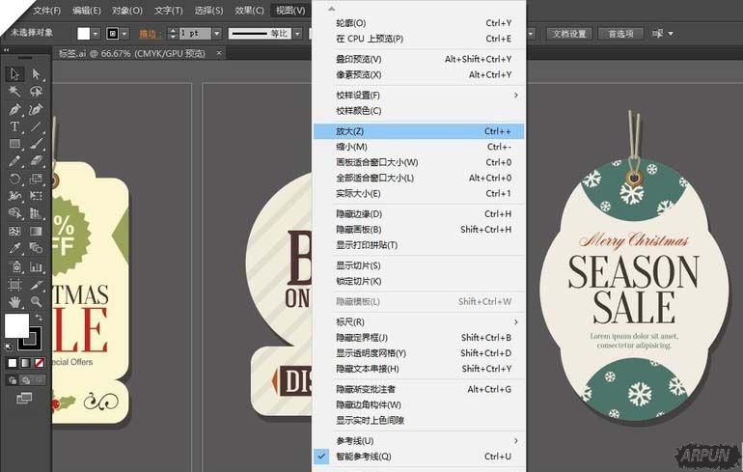
Task: Select the Gradient tool
Action: pos(36,231)
